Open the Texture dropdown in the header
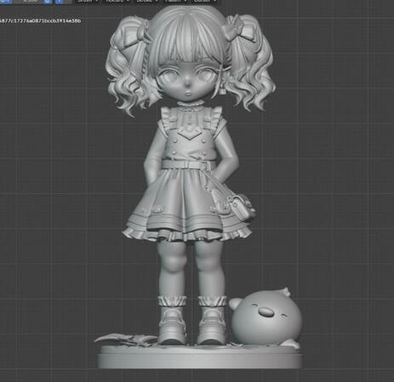This screenshot has width=394, height=382. pyautogui.click(x=117, y=1)
